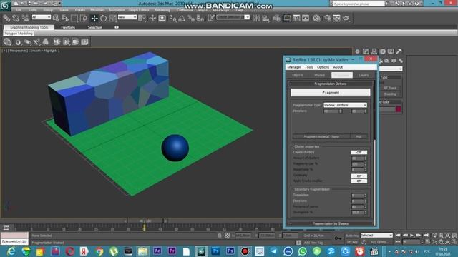Viewport: 458px width, 257px height.
Task: Click the time slider handle
Action: click(x=145, y=221)
